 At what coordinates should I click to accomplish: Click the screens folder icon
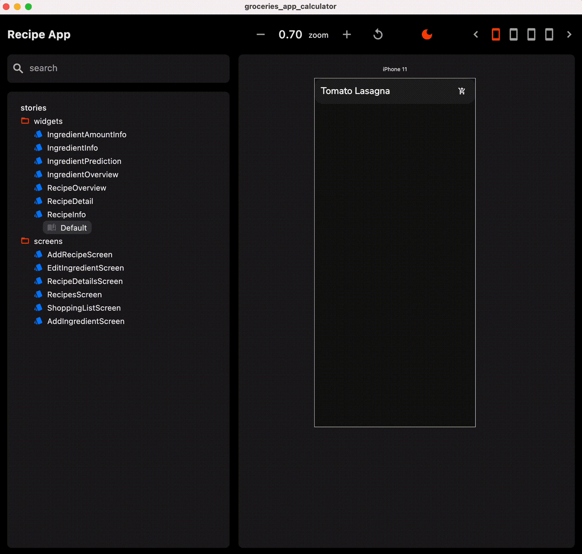25,241
